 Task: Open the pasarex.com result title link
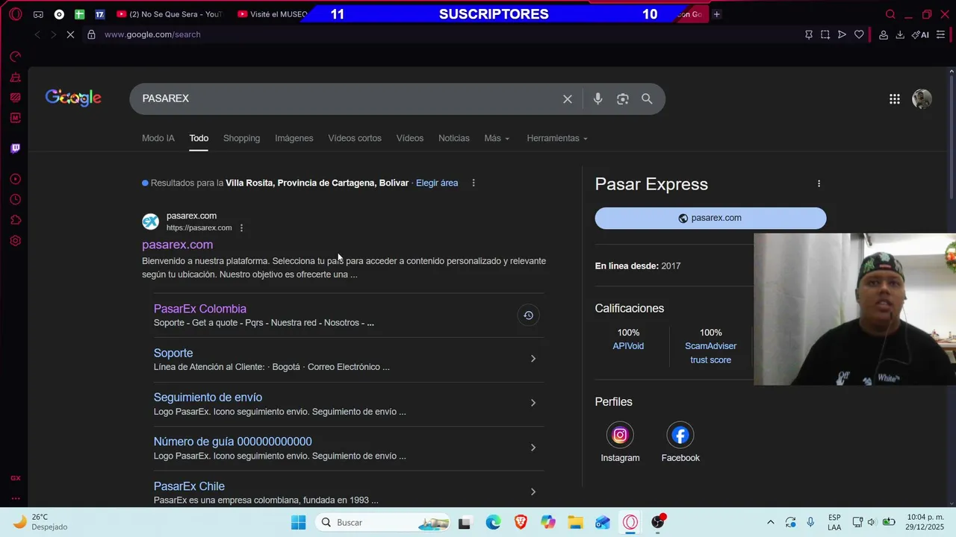177,245
